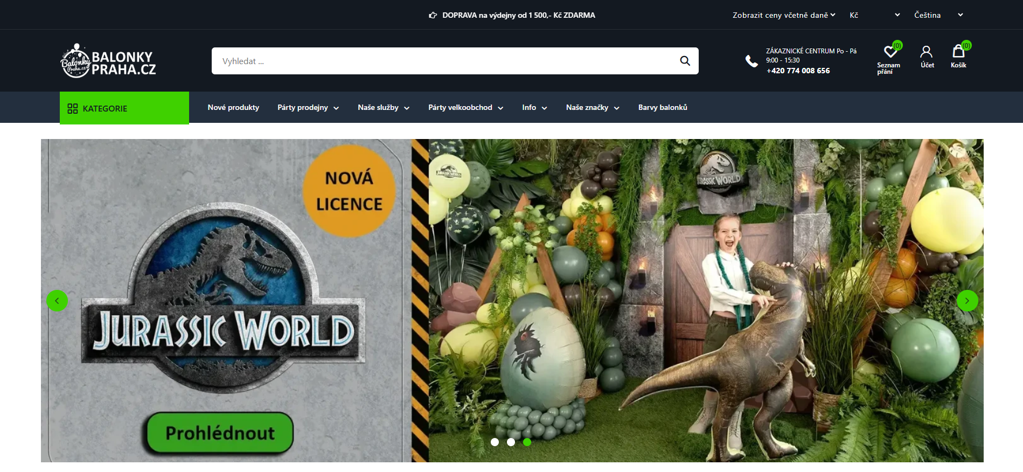This screenshot has width=1023, height=472.
Task: Advance carousel with right arrow
Action: tap(967, 301)
